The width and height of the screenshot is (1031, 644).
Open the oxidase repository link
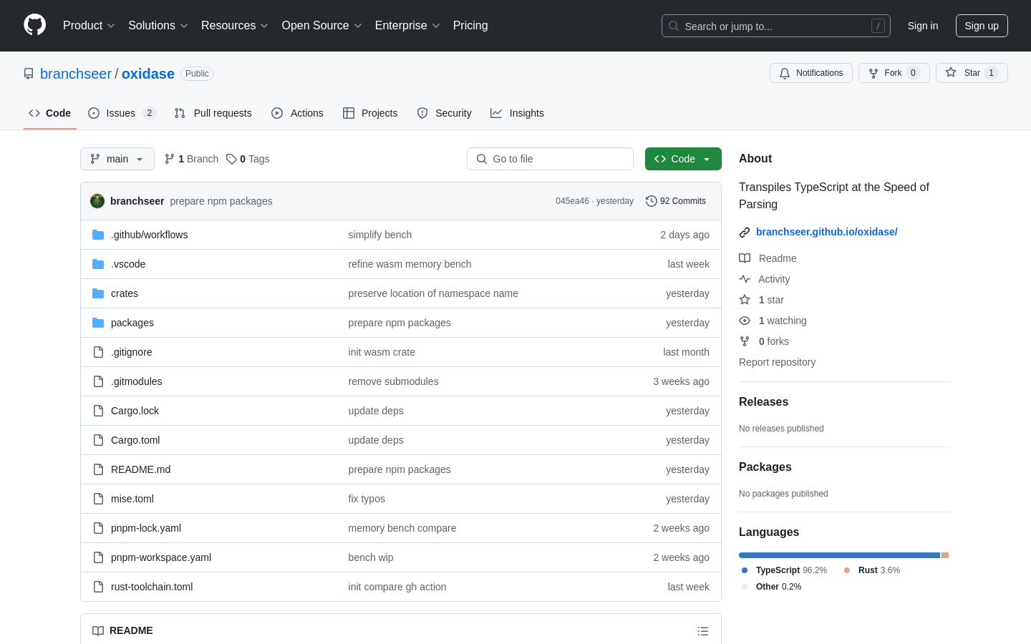pos(148,74)
